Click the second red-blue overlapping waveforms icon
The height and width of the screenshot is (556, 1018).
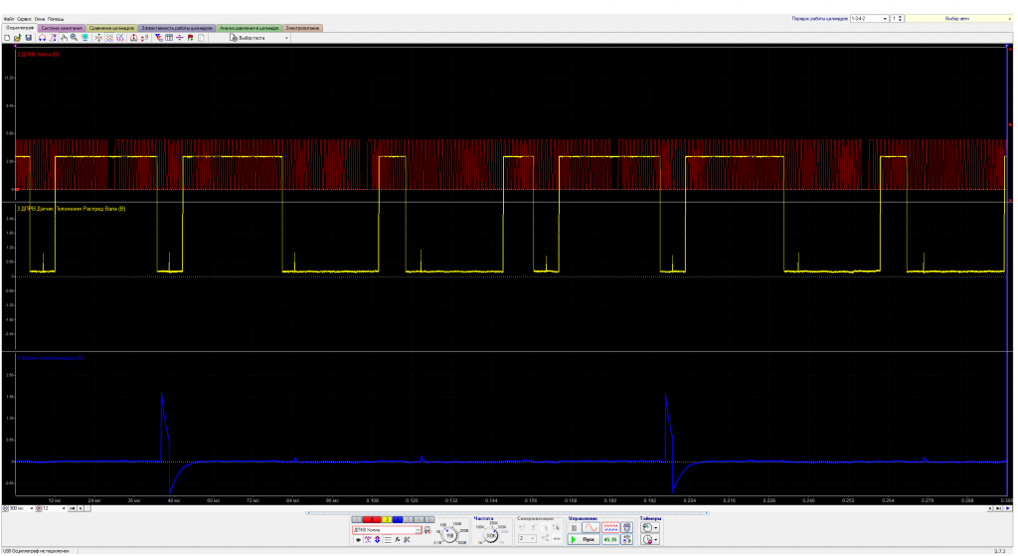pyautogui.click(x=120, y=38)
